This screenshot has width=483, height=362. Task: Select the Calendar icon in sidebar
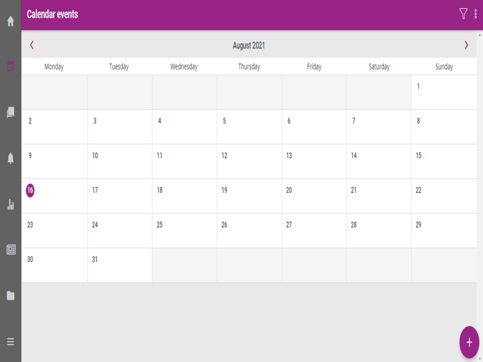tap(11, 66)
